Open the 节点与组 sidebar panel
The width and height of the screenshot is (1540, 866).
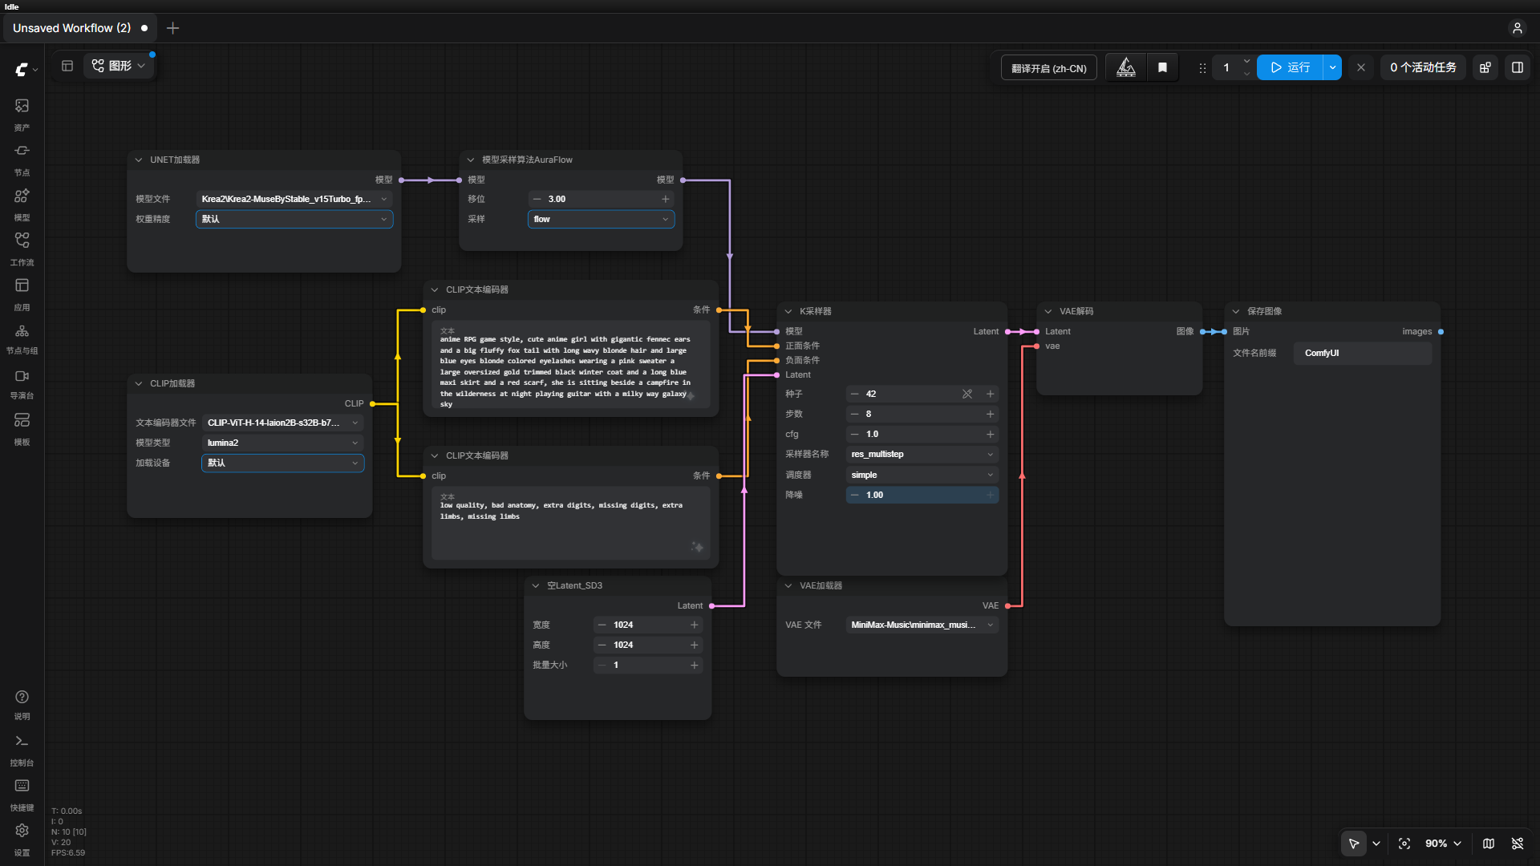[22, 338]
